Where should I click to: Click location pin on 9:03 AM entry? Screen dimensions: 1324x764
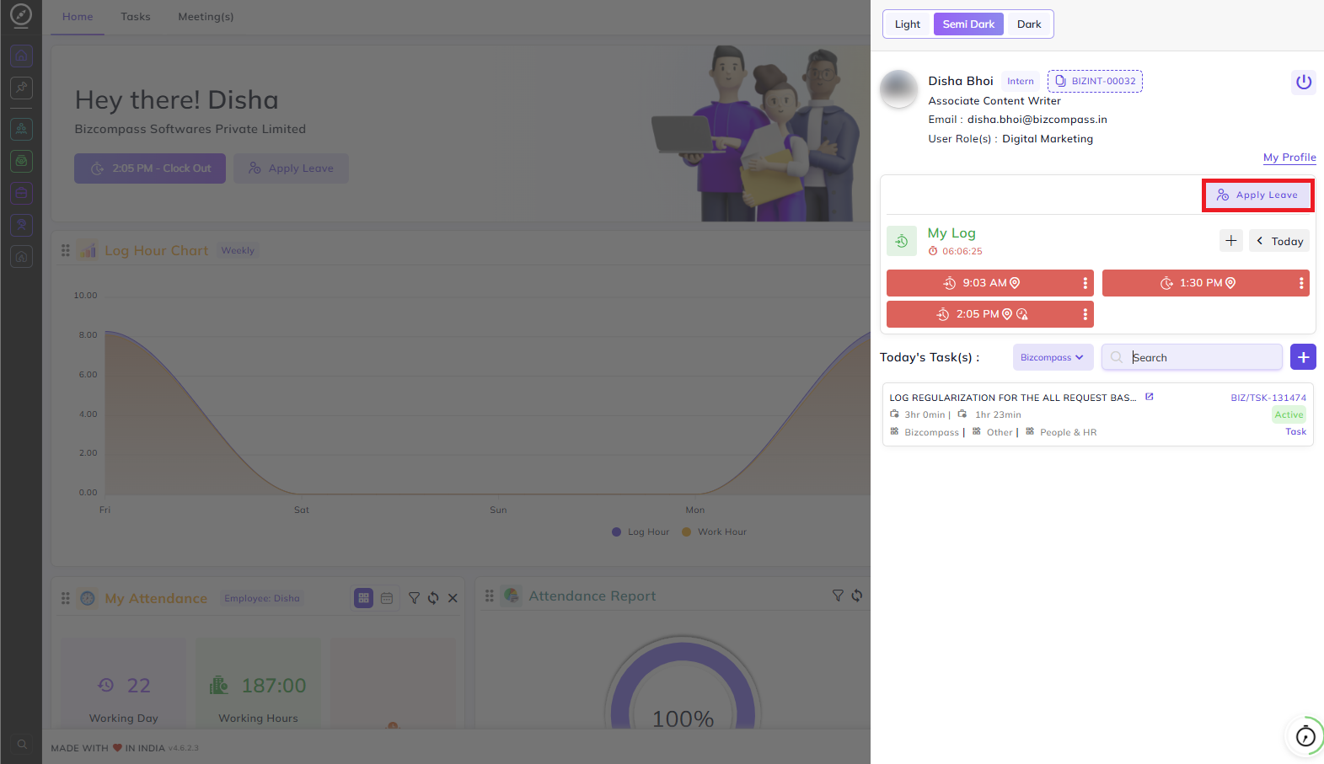pos(1015,283)
